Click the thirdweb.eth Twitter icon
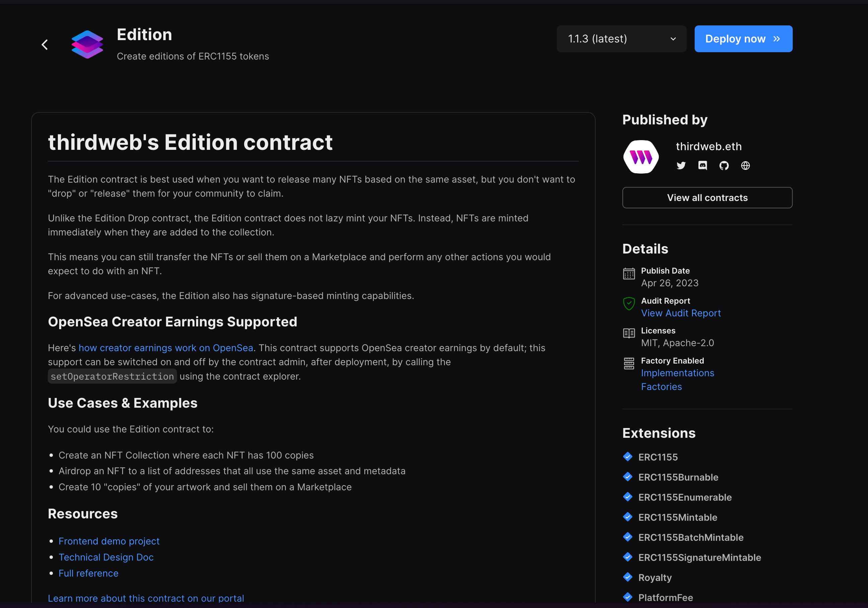Screen dimensions: 868x608 pos(681,166)
